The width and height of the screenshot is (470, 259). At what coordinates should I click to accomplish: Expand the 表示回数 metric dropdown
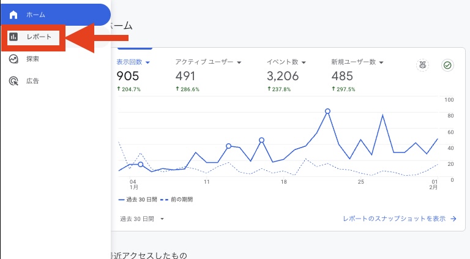pos(148,62)
